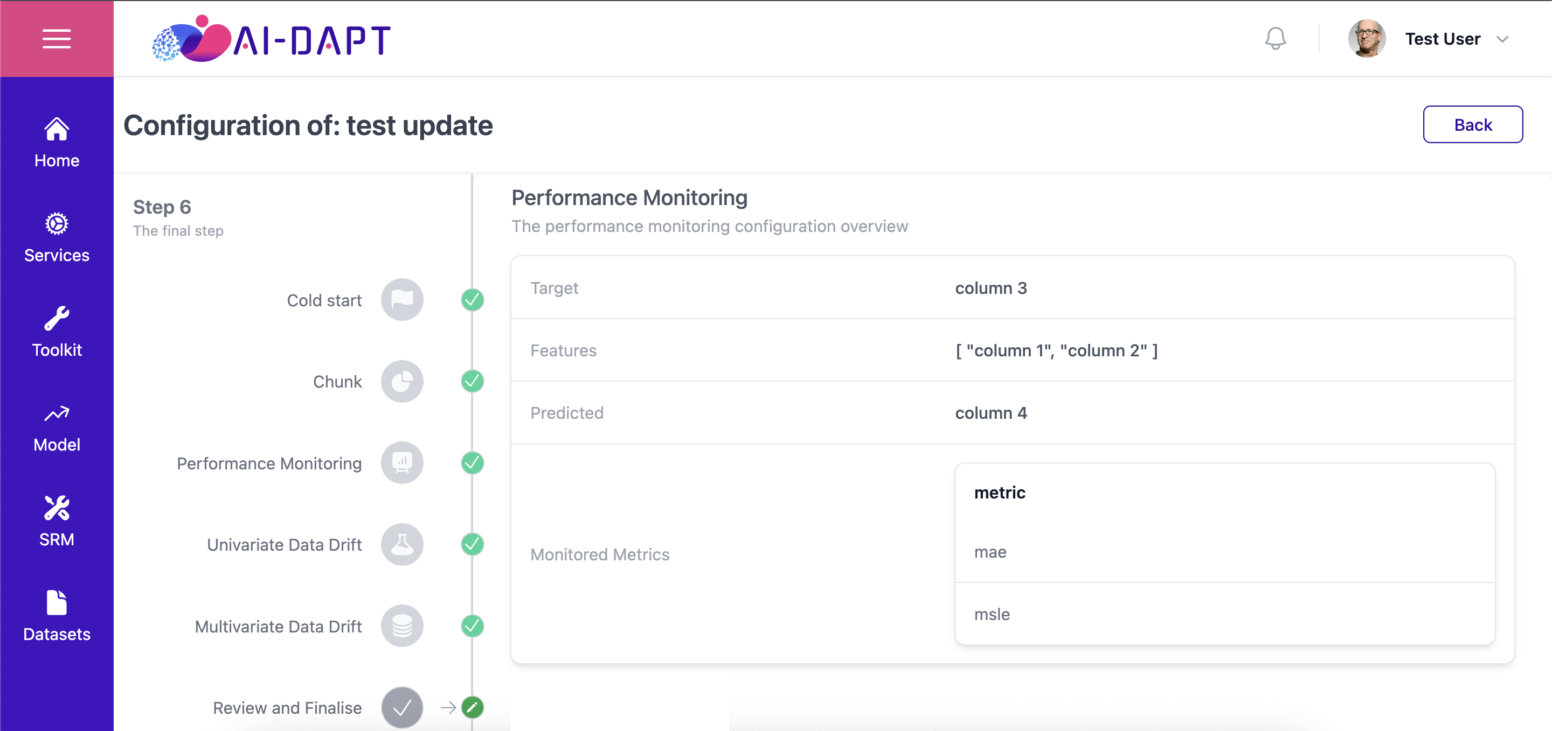Screen dimensions: 1552x731
Task: Click the 'Test User' name text
Action: [1443, 39]
